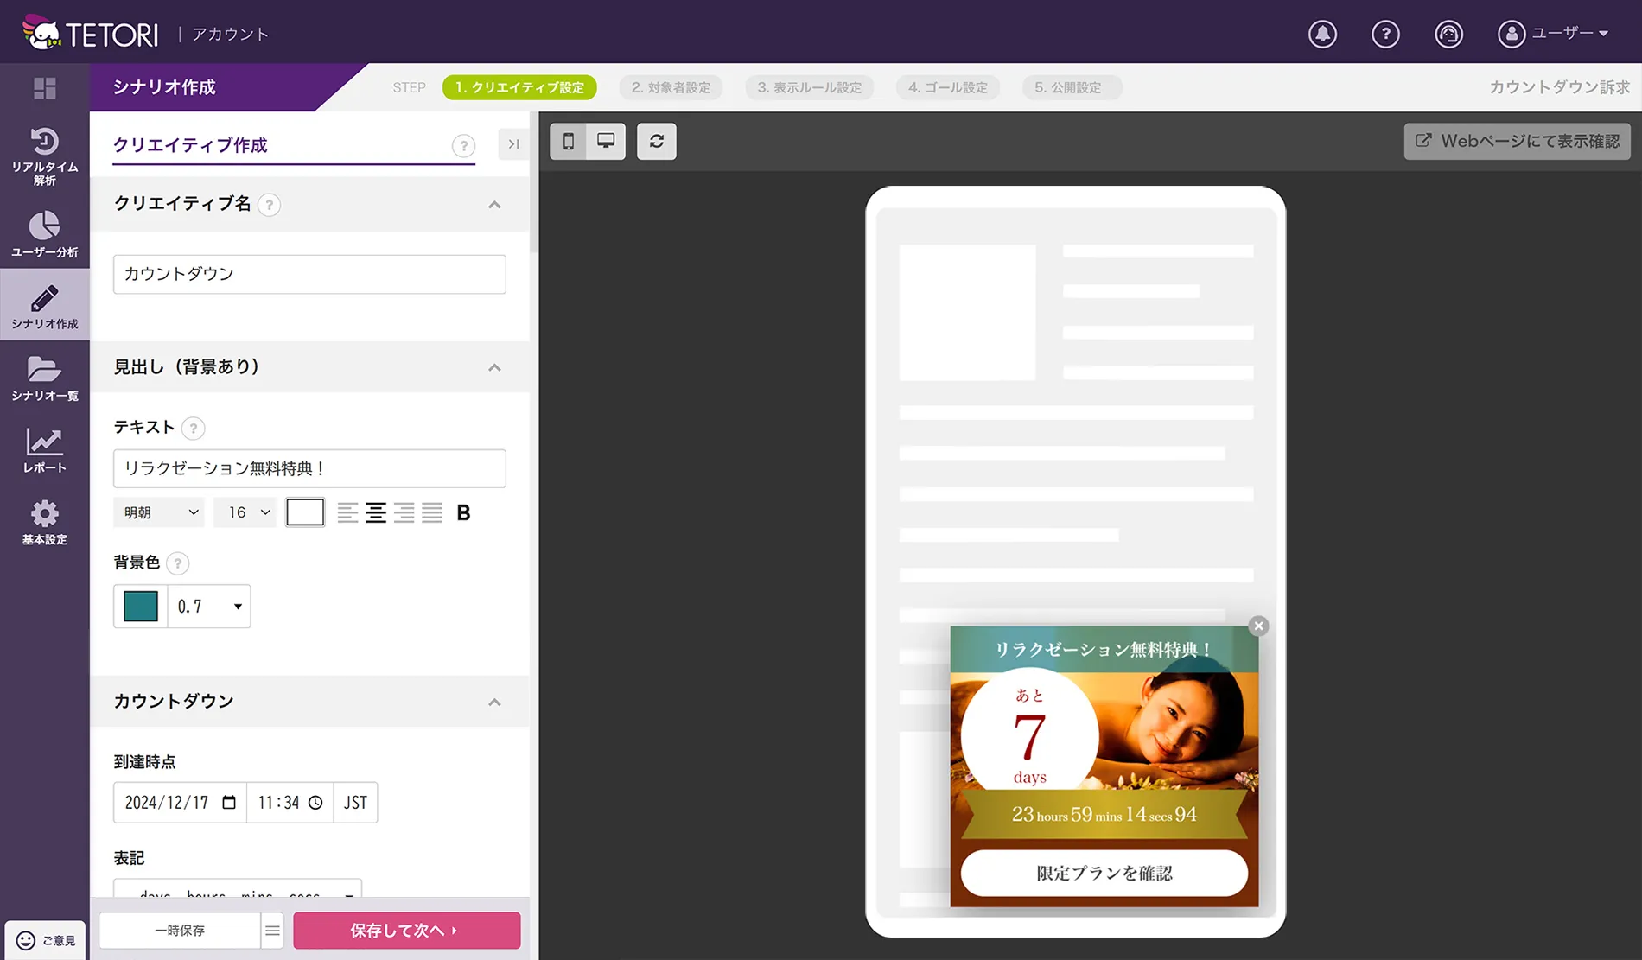
Task: Open レポート chart icon in sidebar
Action: coord(44,450)
